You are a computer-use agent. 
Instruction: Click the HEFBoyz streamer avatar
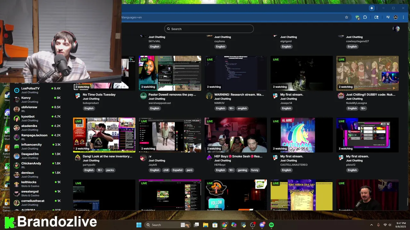tap(209, 157)
